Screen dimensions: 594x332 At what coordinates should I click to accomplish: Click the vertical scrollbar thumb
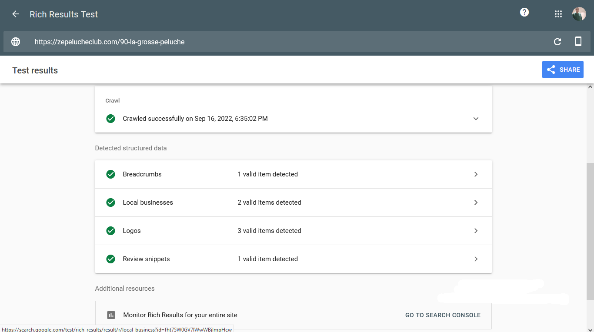coord(590,232)
